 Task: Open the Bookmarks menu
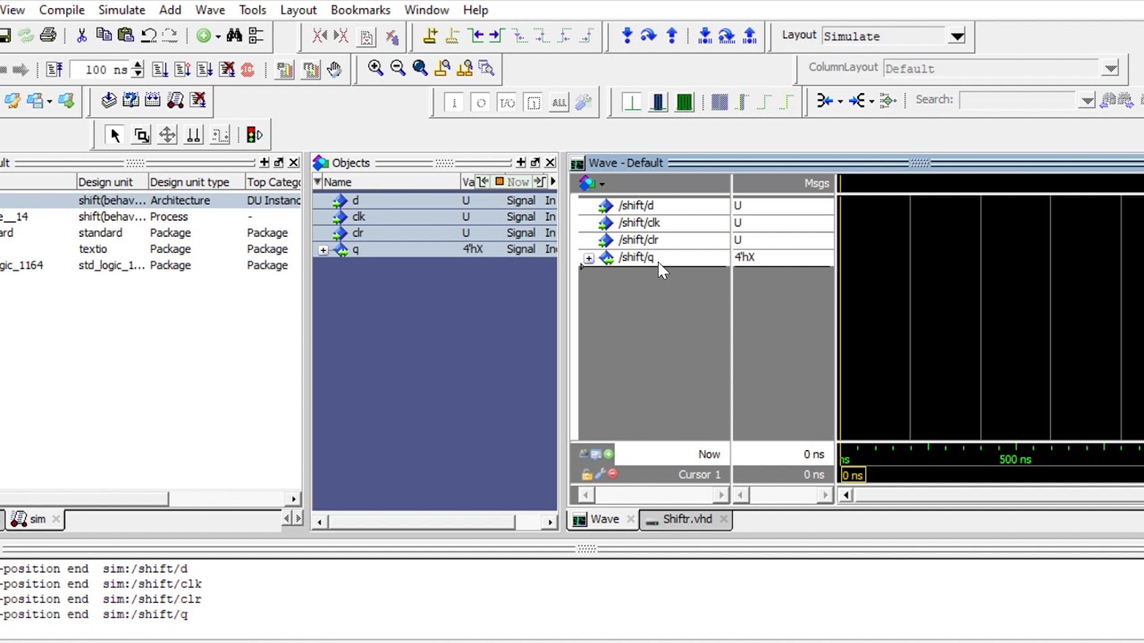click(x=360, y=10)
